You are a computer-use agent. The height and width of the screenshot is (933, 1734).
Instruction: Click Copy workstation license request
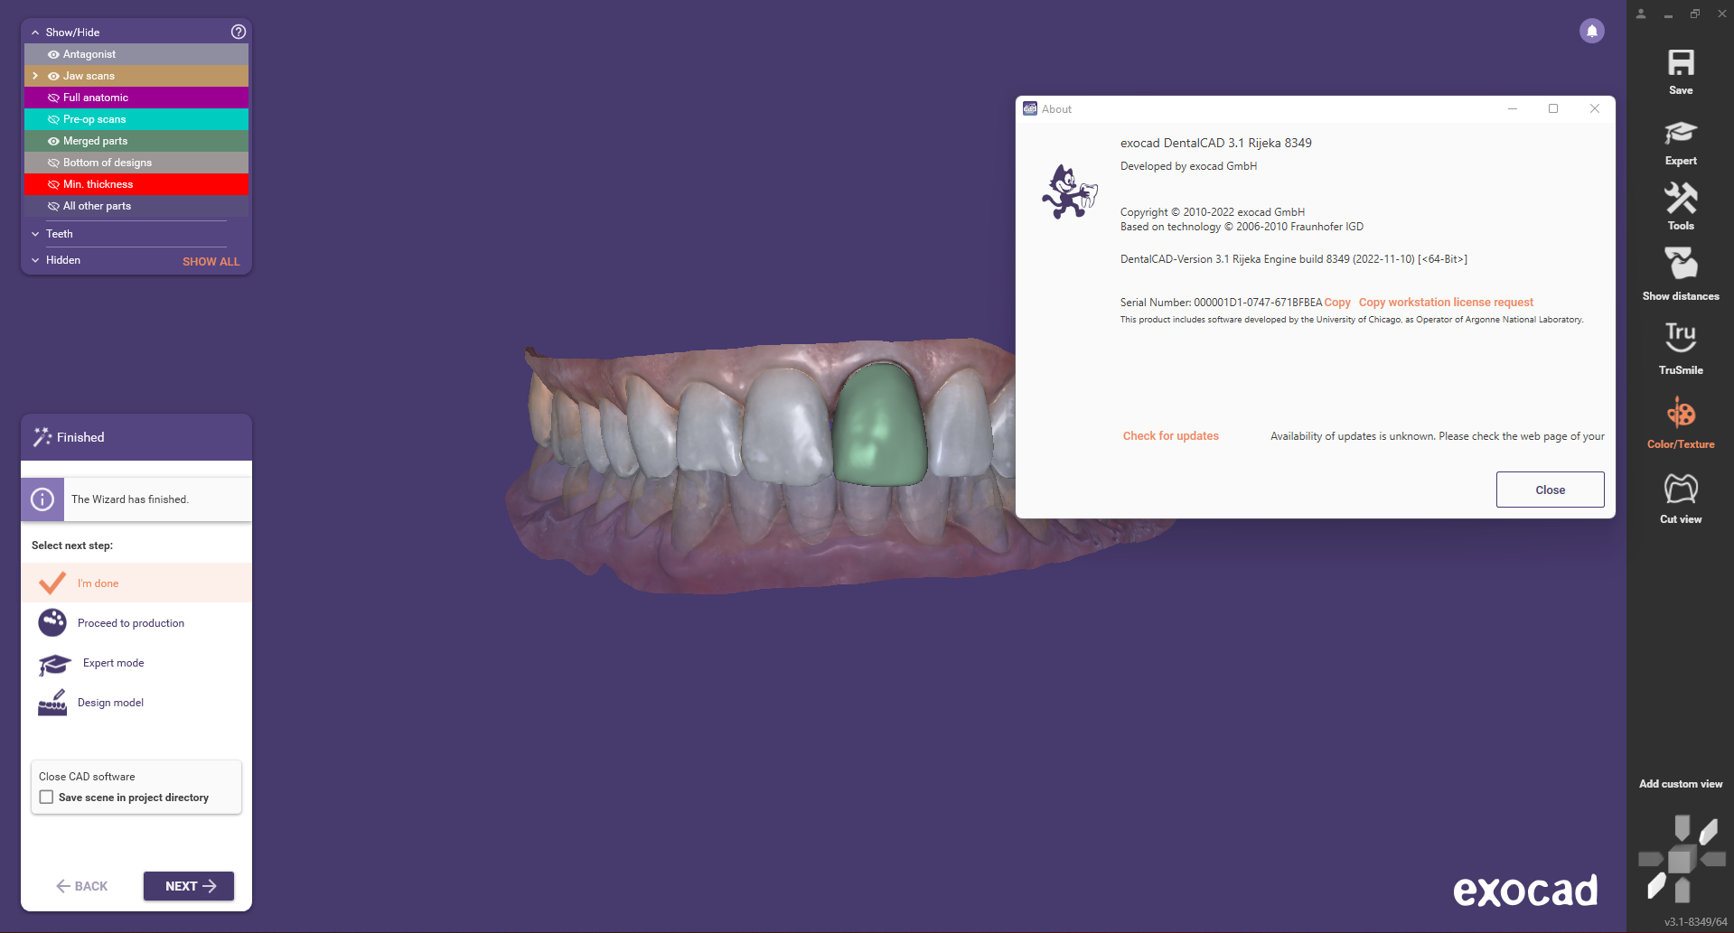coord(1446,303)
